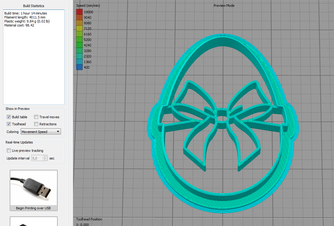Click the USB cable image
The width and height of the screenshot is (334, 226).
34,188
